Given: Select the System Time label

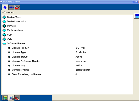Looking at the screenshot, I should click(14, 17).
